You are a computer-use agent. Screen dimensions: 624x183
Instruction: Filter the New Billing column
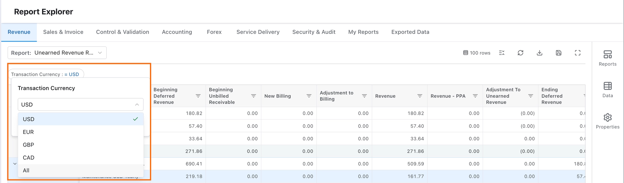point(309,96)
